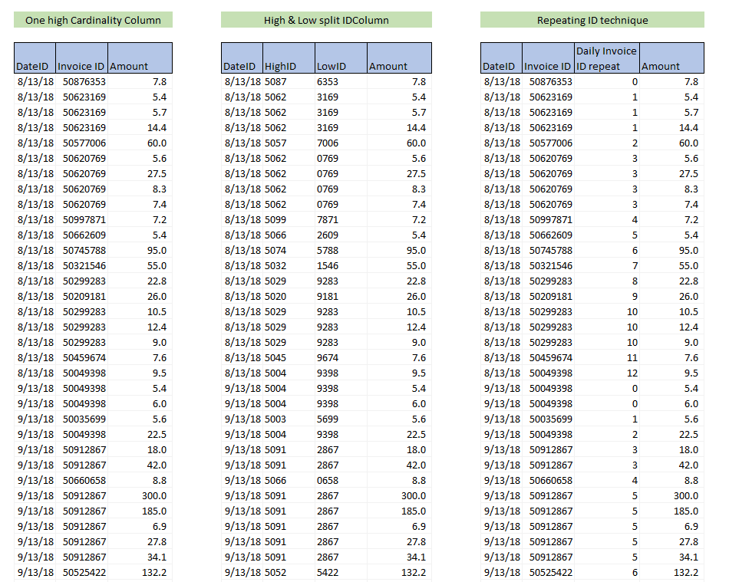Select Invoice ID 50997871 in Repeating ID technique table

(548, 220)
